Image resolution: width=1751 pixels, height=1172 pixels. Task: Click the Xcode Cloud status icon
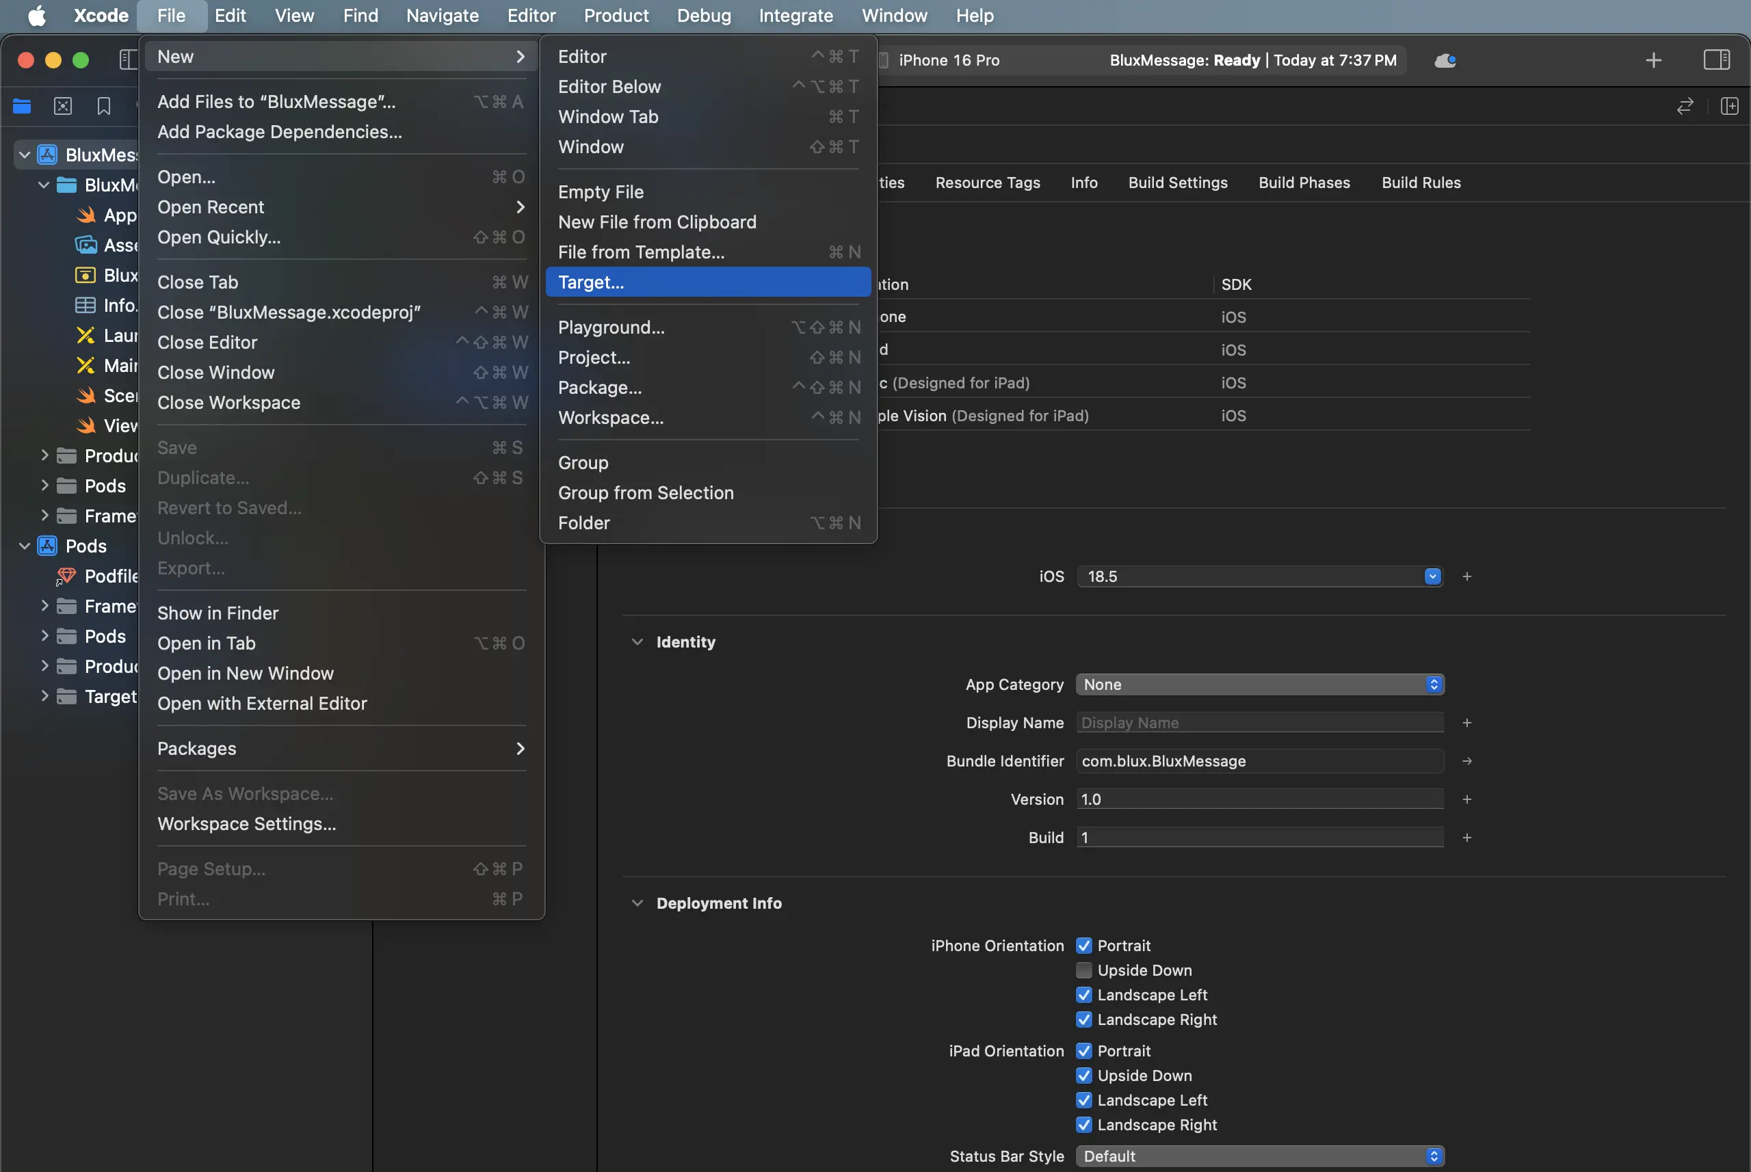(1445, 61)
